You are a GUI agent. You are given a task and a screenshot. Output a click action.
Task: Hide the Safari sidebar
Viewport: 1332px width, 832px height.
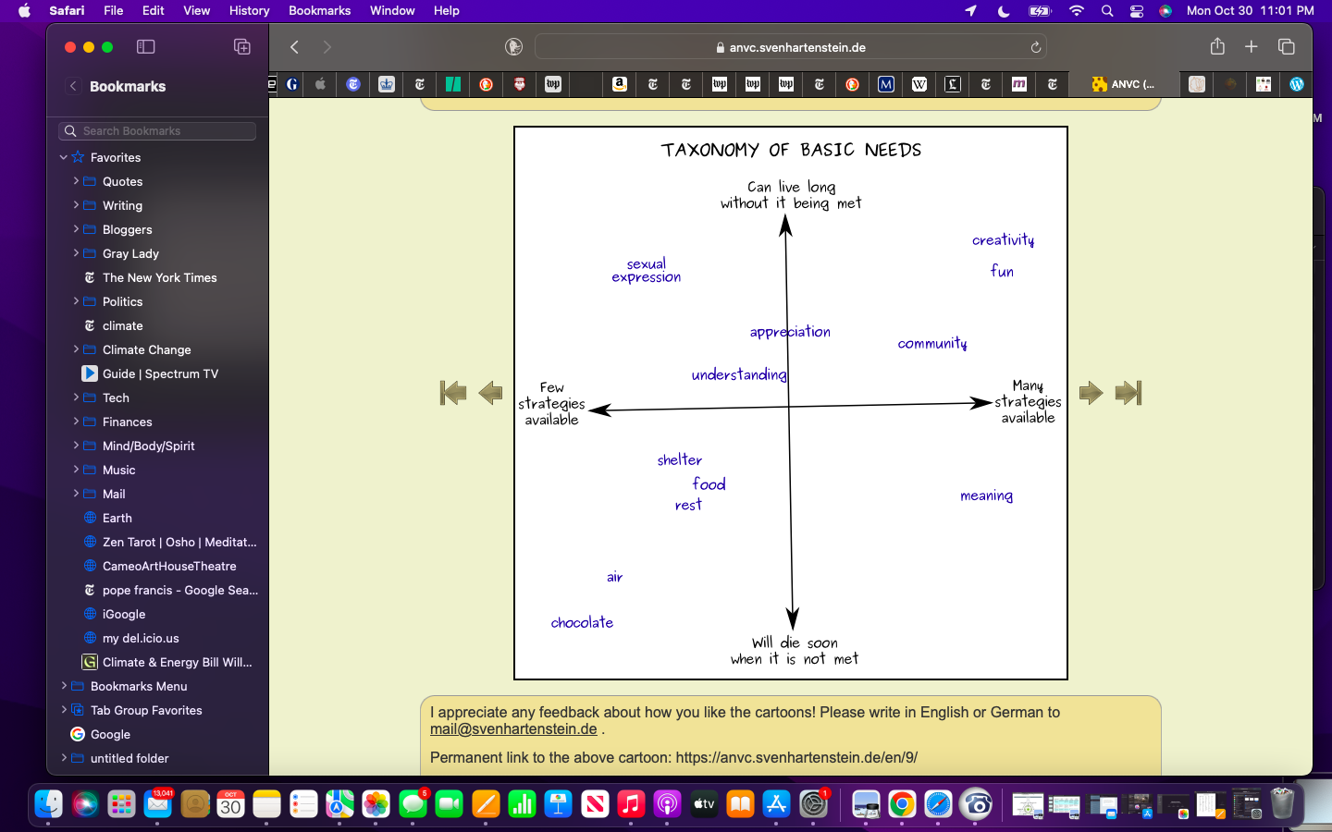145,47
